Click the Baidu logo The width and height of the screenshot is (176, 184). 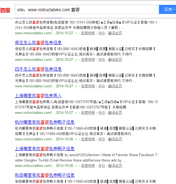tap(5, 10)
